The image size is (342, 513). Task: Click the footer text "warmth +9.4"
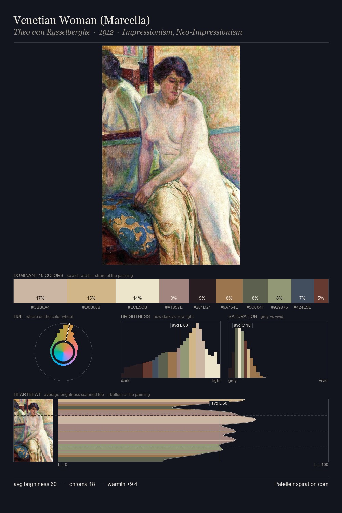[122, 484]
